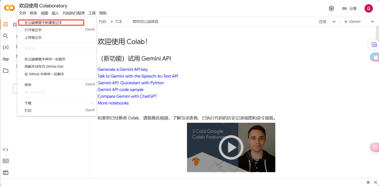Image resolution: width=379 pixels, height=186 pixels.
Task: Open settings gear icon
Action: 331,8
